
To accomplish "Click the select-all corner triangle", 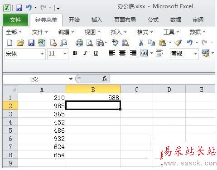I will 10,90.
